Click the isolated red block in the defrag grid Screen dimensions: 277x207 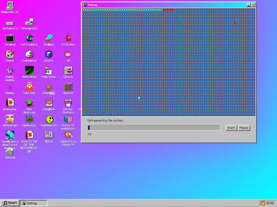[x=235, y=23]
